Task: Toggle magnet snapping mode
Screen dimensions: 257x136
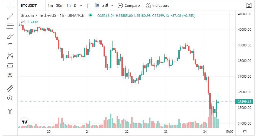Action: 10,112
